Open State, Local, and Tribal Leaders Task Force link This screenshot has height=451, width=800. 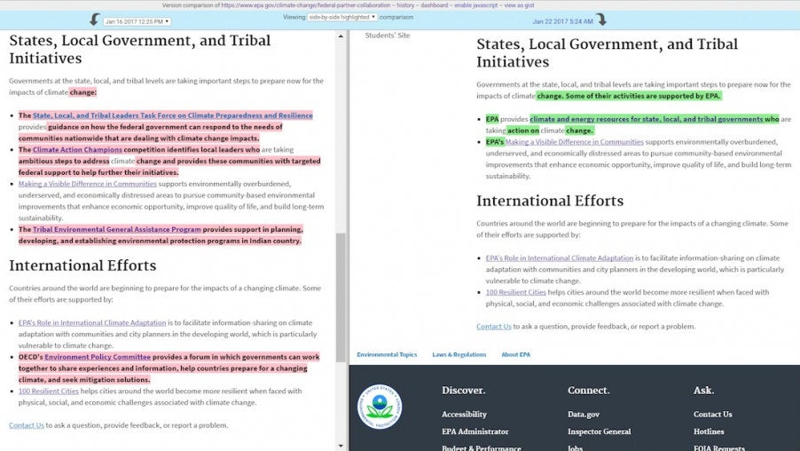pos(172,115)
